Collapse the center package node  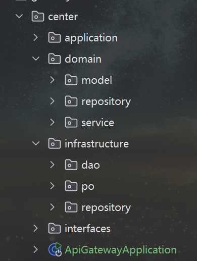click(x=19, y=16)
